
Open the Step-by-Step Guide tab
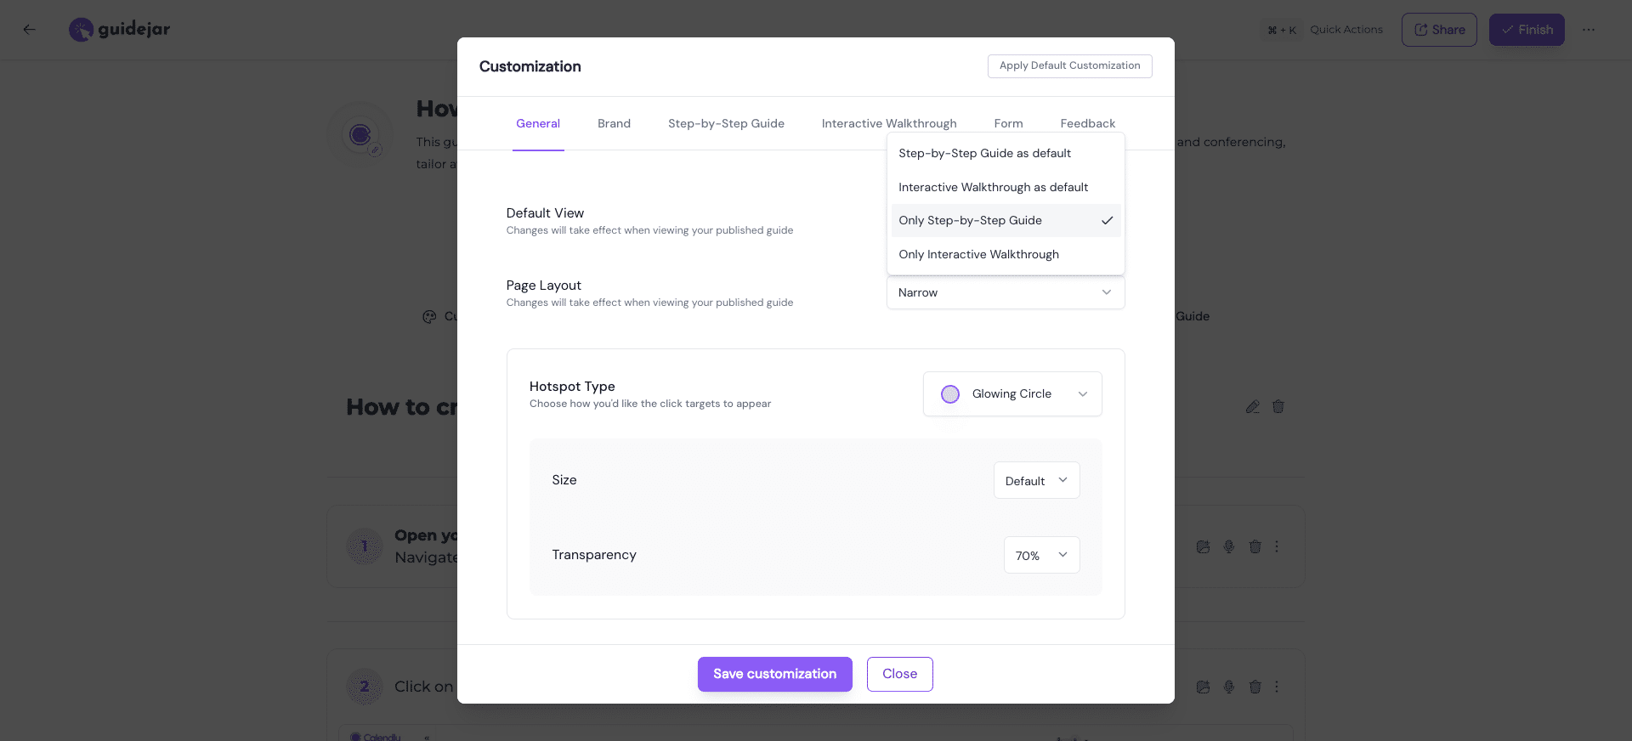point(726,123)
